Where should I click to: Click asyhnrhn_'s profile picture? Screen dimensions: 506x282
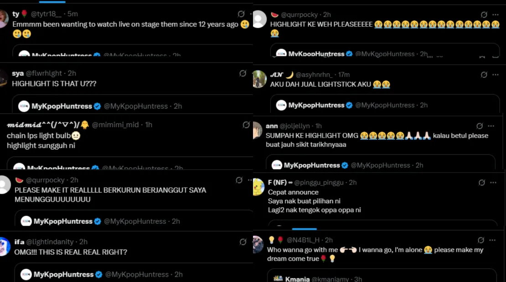point(260,79)
